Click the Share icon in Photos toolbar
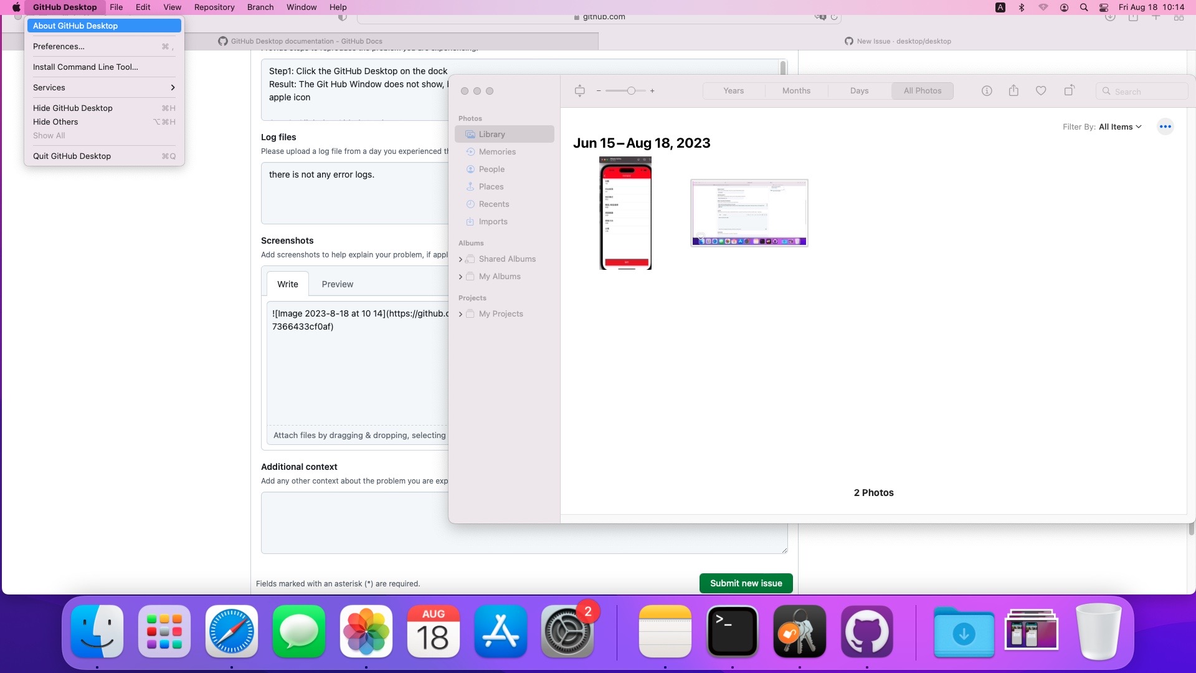The image size is (1196, 673). tap(1013, 91)
